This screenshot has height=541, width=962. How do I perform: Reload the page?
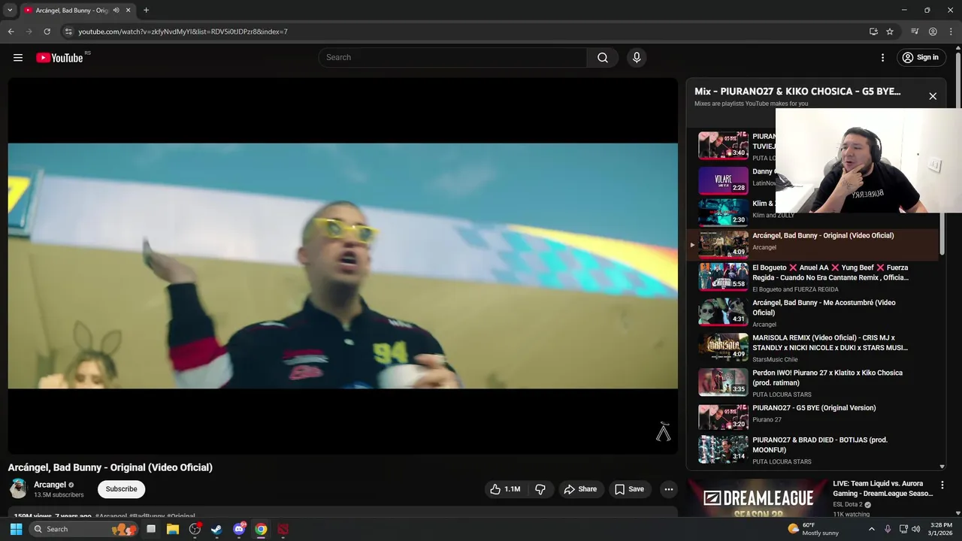coord(47,32)
